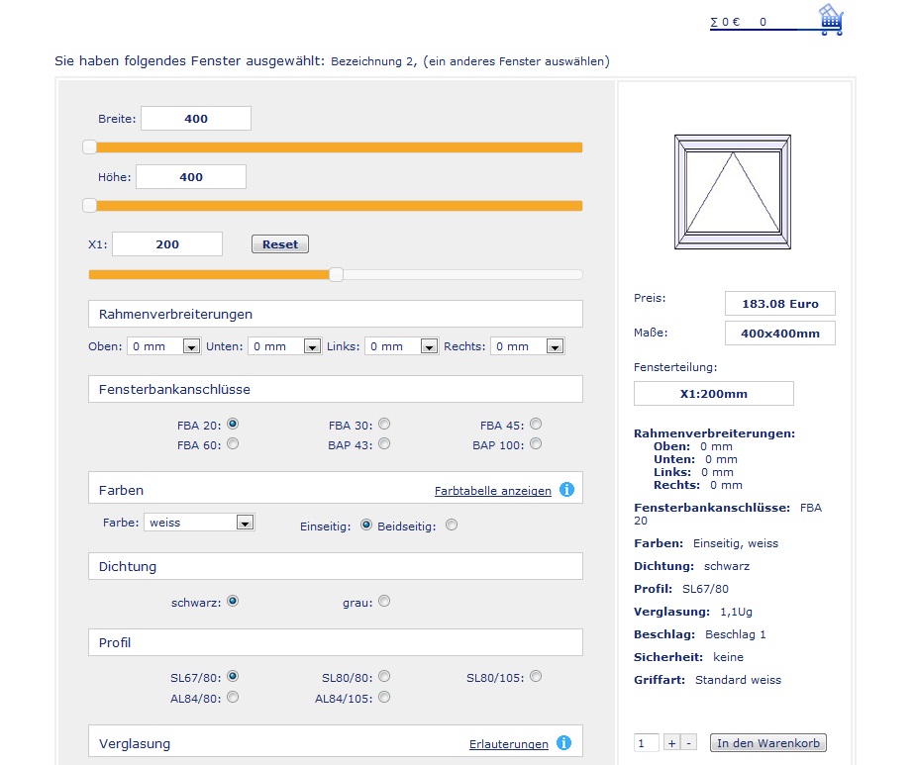Click the Reset button
Viewport: 916px width, 765px height.
click(x=280, y=244)
